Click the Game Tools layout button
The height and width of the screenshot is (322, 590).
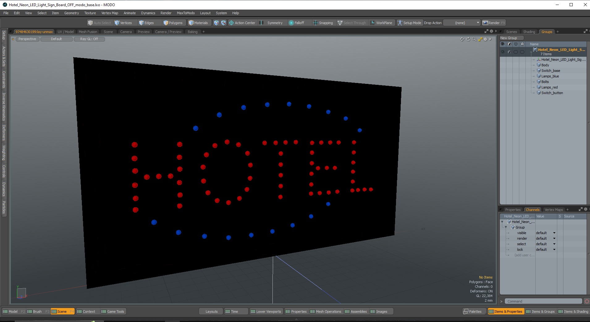click(113, 312)
